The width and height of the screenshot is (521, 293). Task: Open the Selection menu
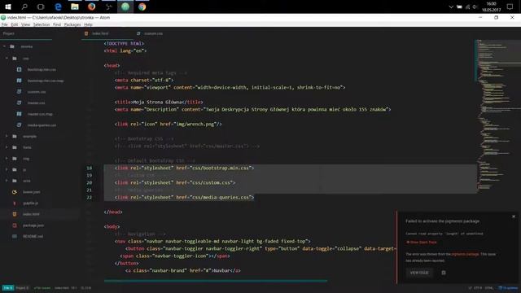tap(42, 24)
